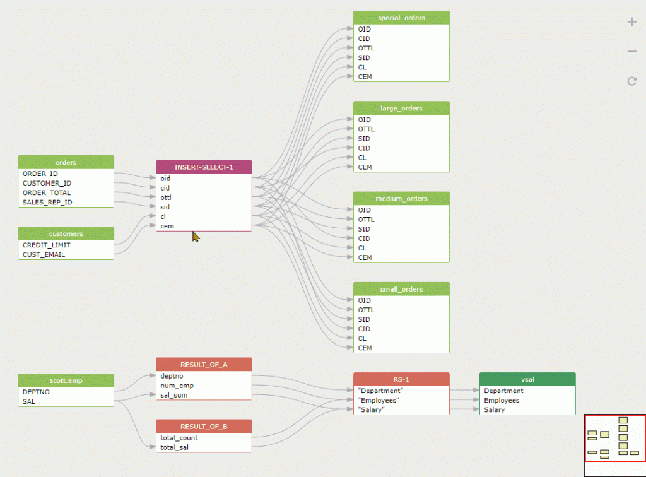This screenshot has width=646, height=477.
Task: Click the zoom out minus icon
Action: [x=631, y=51]
